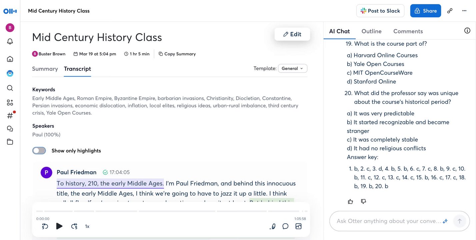Change the 1x playback speed

tap(87, 226)
